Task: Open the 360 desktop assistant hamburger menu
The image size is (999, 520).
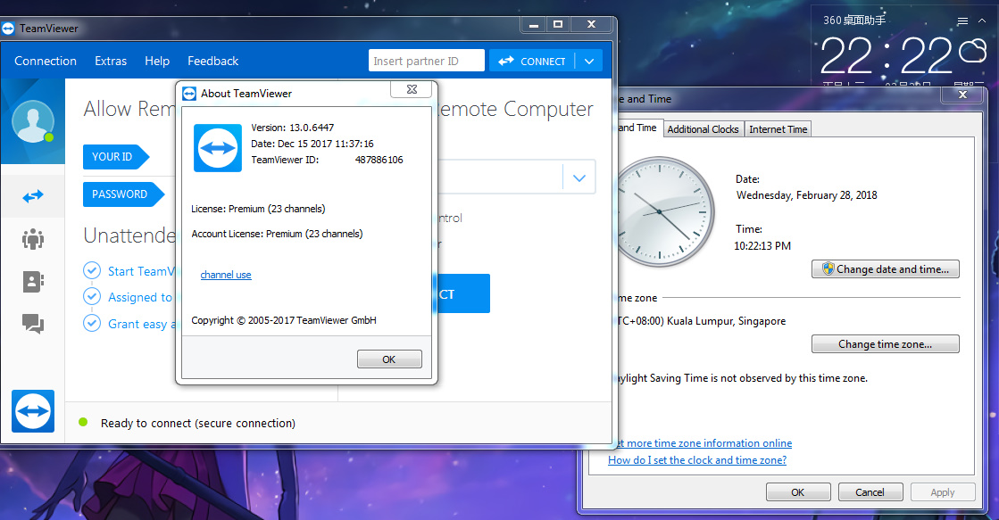Action: 962,21
